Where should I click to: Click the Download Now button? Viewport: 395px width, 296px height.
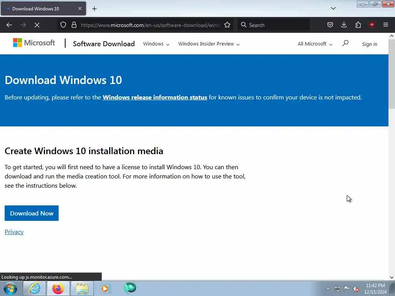click(x=32, y=213)
